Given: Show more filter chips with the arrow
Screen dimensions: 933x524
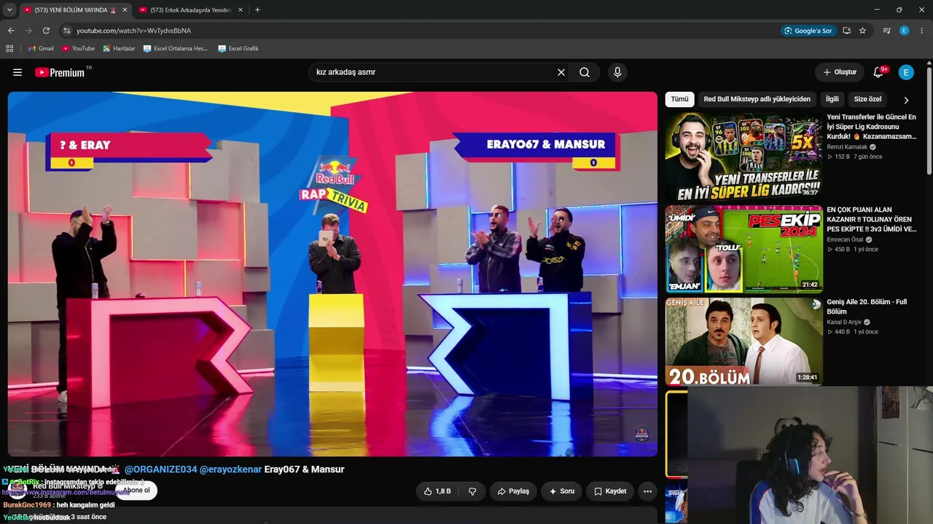Looking at the screenshot, I should pyautogui.click(x=906, y=100).
